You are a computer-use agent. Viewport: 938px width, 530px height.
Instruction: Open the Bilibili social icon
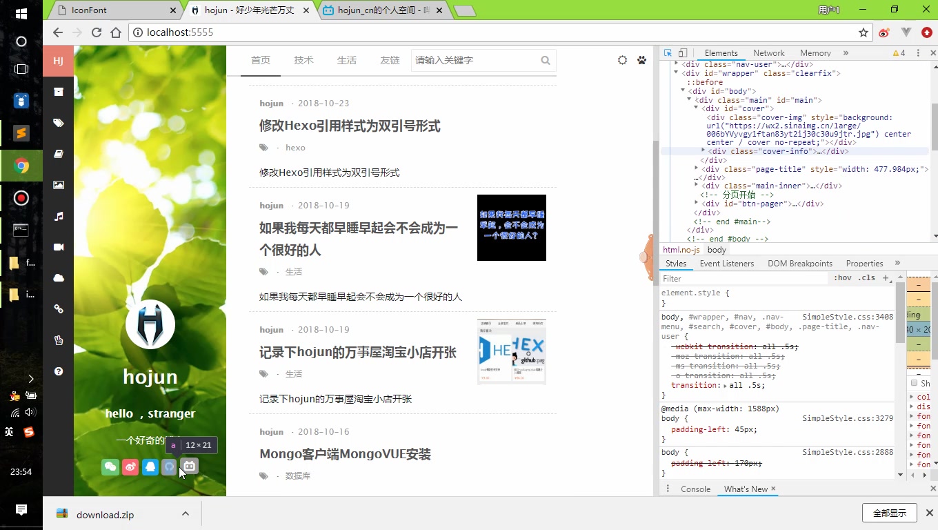190,467
